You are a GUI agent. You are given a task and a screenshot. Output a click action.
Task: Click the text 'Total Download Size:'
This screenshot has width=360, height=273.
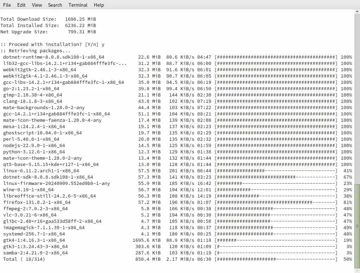coord(28,19)
